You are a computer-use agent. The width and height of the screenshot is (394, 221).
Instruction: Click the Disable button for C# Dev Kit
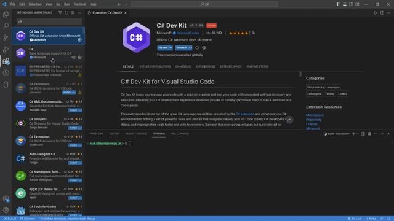[163, 48]
